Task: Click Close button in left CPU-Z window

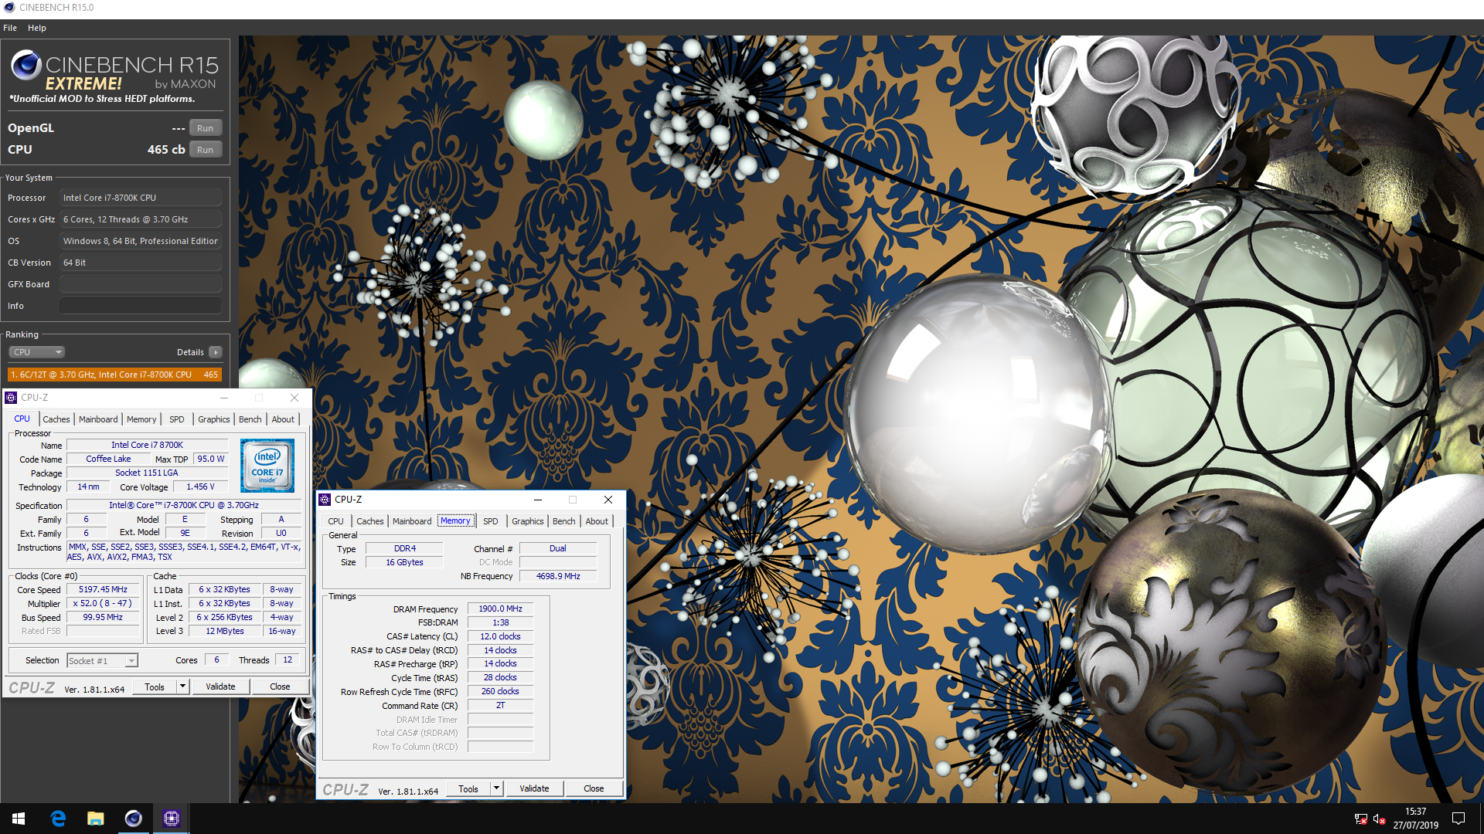Action: 280,687
